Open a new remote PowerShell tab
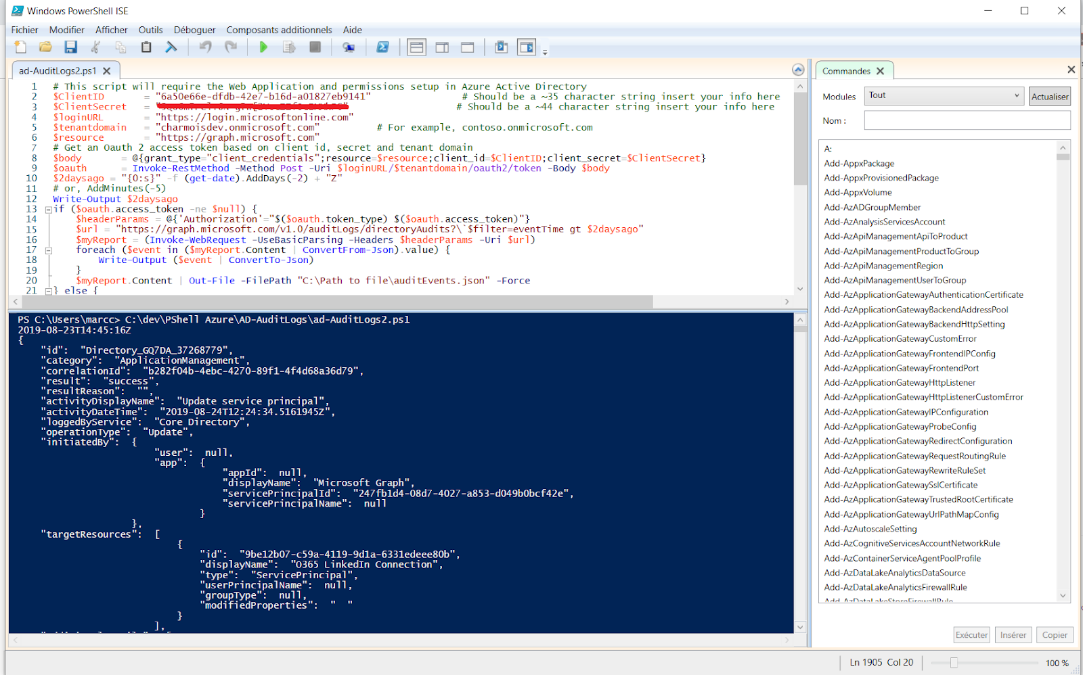This screenshot has width=1083, height=675. coord(349,47)
